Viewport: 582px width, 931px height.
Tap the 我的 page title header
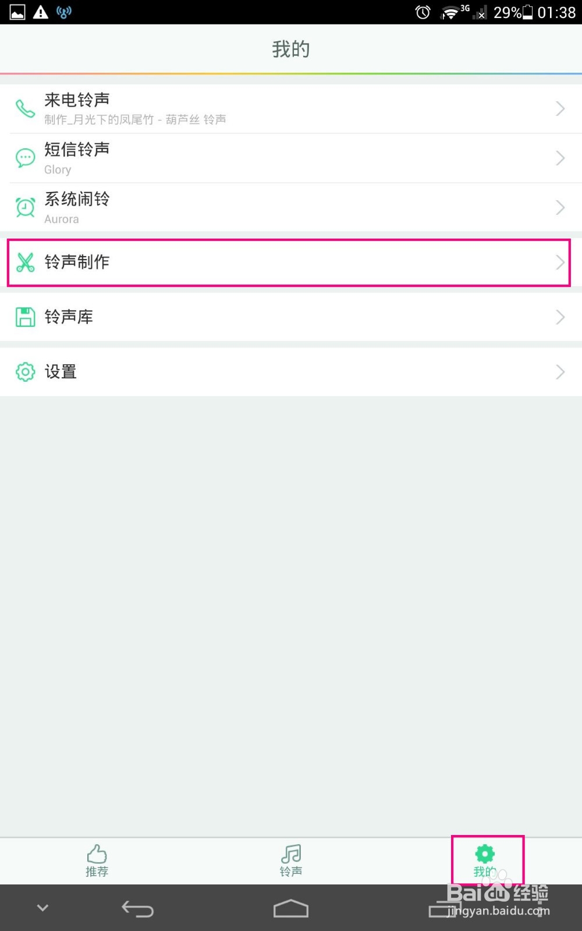point(290,49)
